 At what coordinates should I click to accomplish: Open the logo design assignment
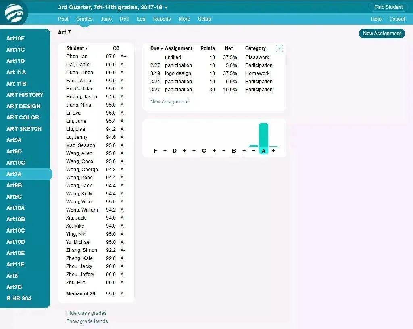178,73
